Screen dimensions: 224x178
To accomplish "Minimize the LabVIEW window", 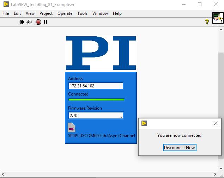I will (x=184, y=5).
